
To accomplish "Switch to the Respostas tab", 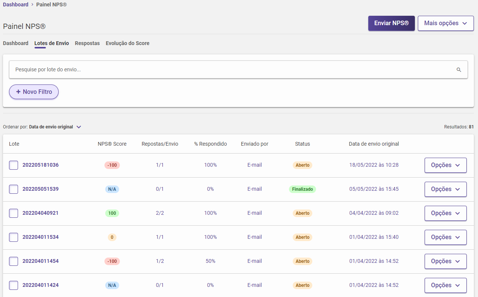I will tap(87, 43).
